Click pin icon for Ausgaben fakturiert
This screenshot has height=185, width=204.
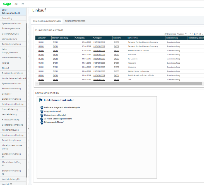tap(42, 111)
